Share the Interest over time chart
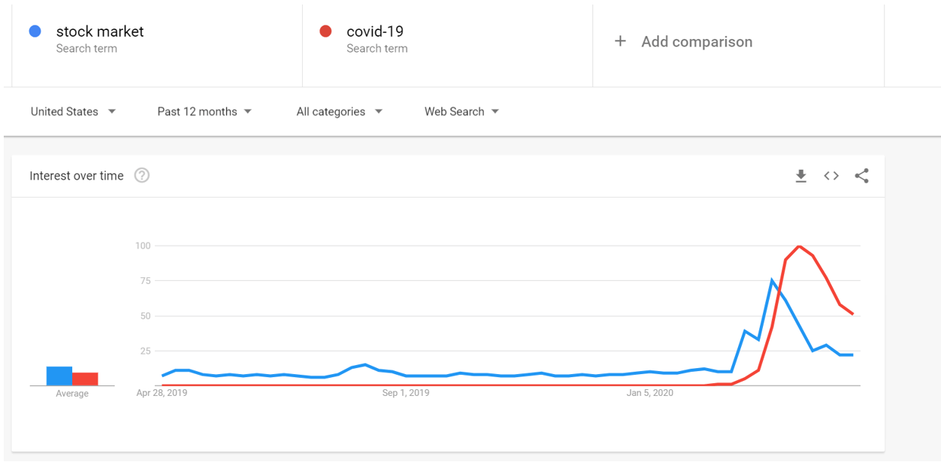 [861, 176]
